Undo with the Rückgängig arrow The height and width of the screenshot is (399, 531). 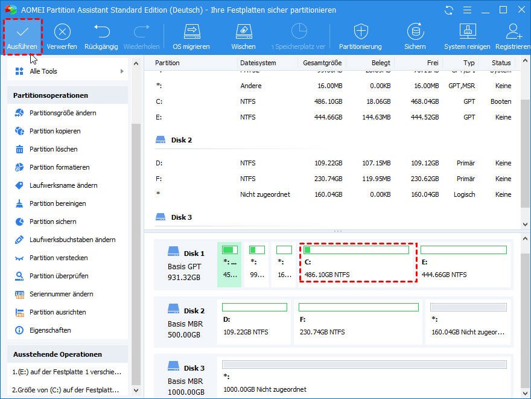coord(101,37)
